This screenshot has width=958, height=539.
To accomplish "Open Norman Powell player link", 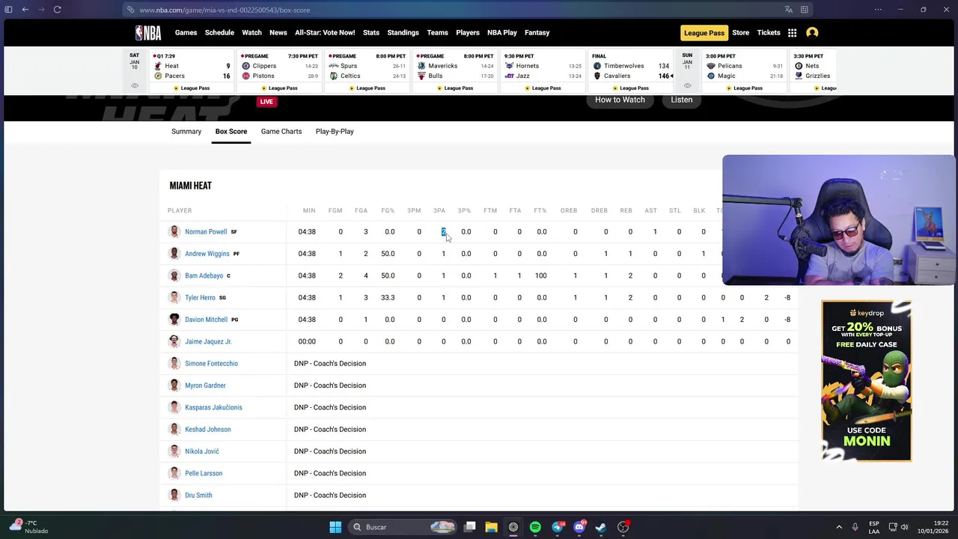I will tap(206, 232).
